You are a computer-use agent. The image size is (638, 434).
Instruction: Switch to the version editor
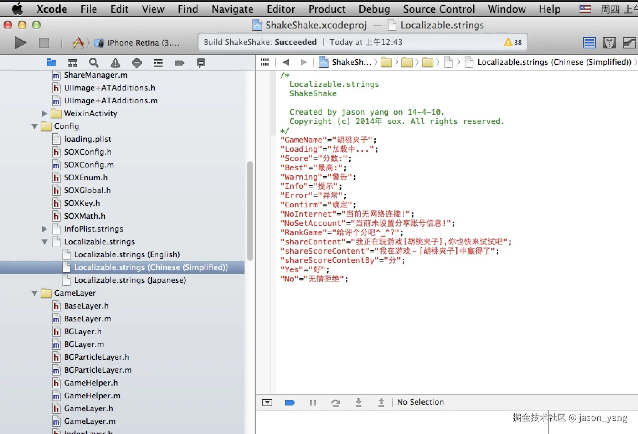629,43
